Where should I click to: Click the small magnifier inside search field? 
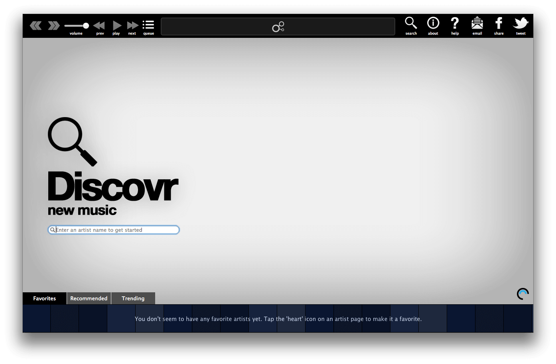pyautogui.click(x=52, y=230)
